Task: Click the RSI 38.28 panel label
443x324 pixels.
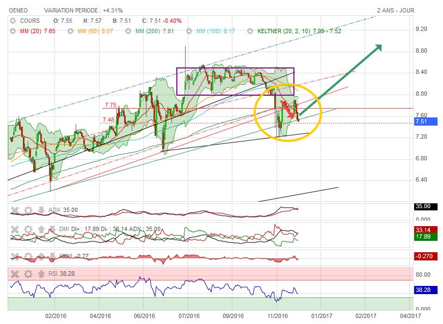Action: pos(61,274)
